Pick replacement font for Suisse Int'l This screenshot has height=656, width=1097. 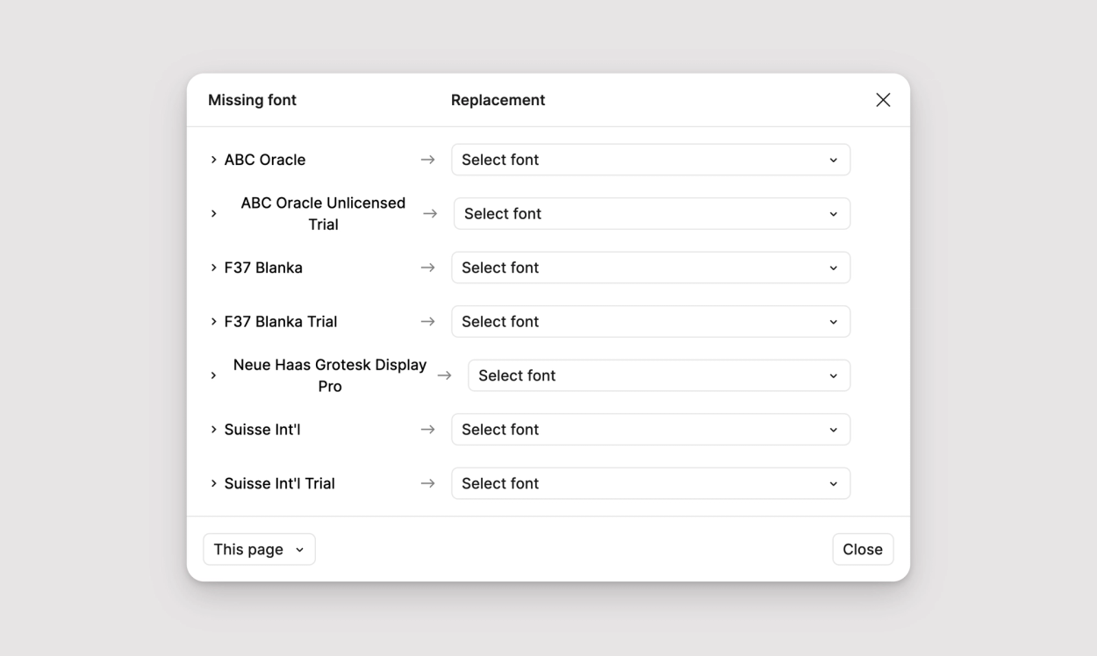coord(650,430)
